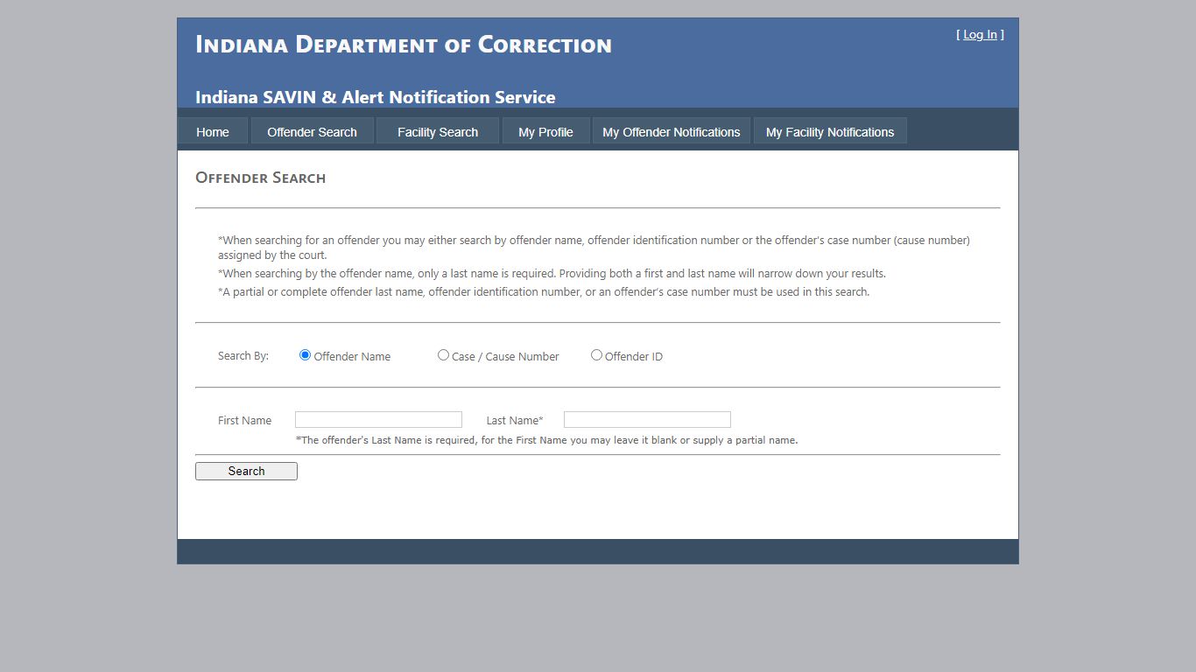Click the Search By label
This screenshot has width=1196, height=672.
[243, 356]
